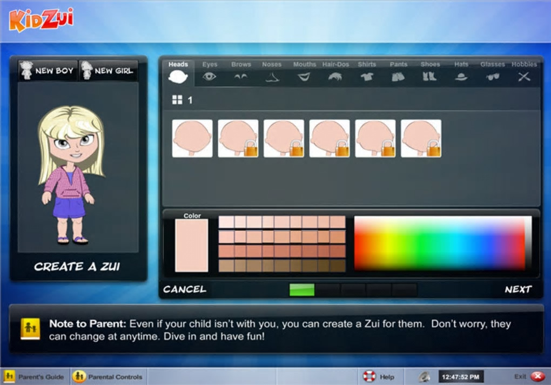This screenshot has width=551, height=385.
Task: Click the 12:47:52 PM clock
Action: pos(461,377)
